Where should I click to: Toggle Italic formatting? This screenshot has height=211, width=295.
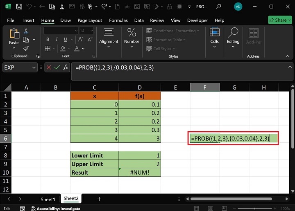tap(56, 40)
